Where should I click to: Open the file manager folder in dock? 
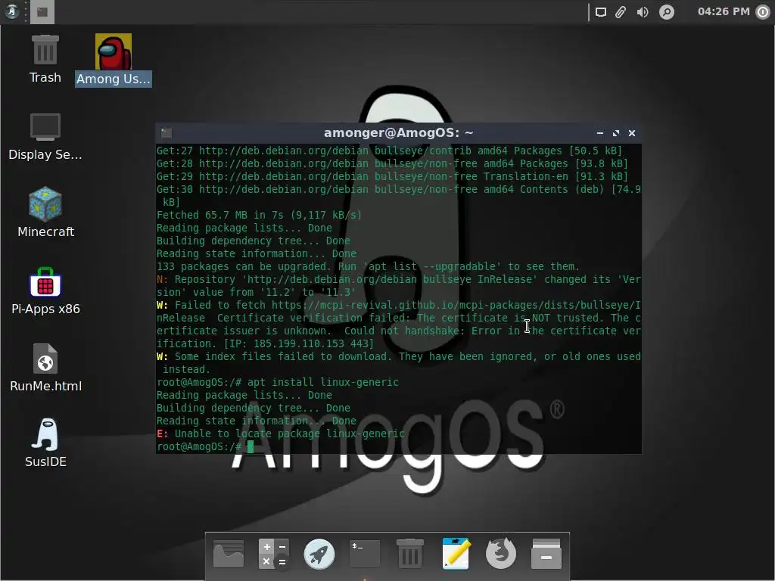(x=229, y=554)
